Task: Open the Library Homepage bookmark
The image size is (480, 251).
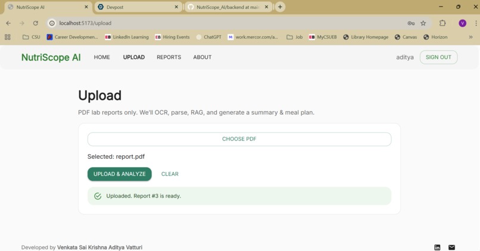Action: click(x=366, y=37)
